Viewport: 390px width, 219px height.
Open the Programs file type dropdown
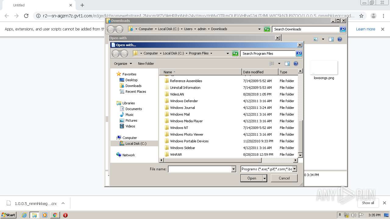[x=295, y=169]
